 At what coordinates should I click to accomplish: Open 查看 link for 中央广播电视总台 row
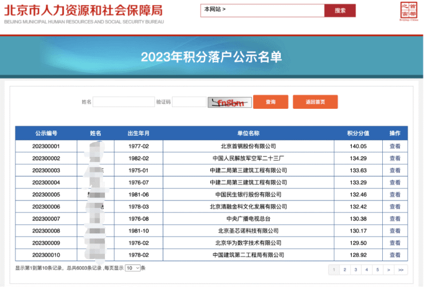395,218
